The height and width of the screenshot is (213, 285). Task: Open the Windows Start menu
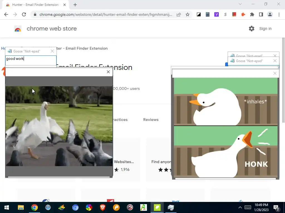[x=7, y=207]
